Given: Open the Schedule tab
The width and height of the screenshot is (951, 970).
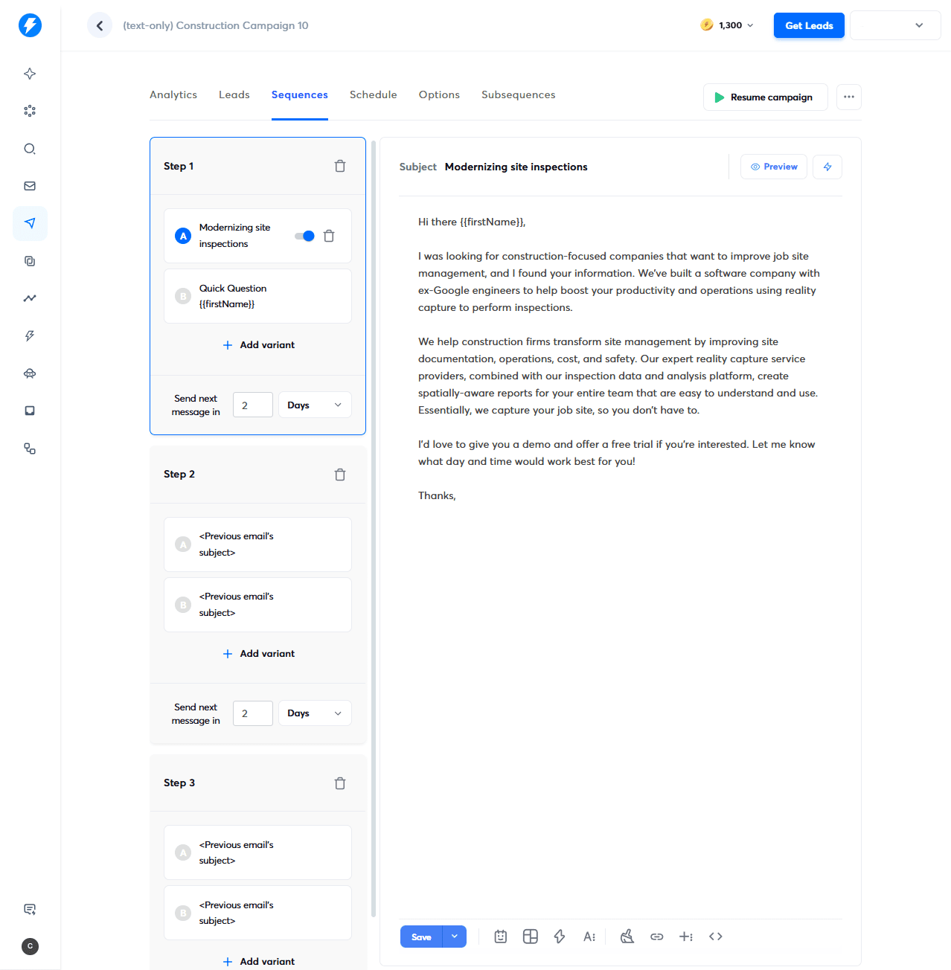Looking at the screenshot, I should point(373,94).
